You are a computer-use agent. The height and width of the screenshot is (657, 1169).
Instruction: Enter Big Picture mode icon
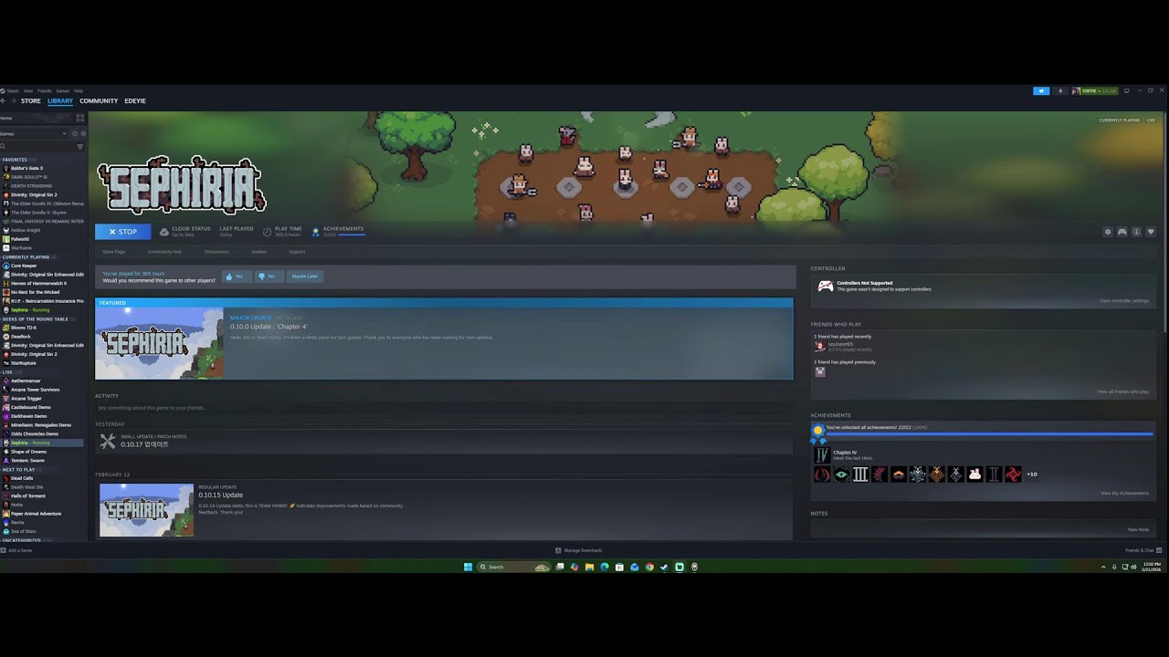pos(1126,91)
